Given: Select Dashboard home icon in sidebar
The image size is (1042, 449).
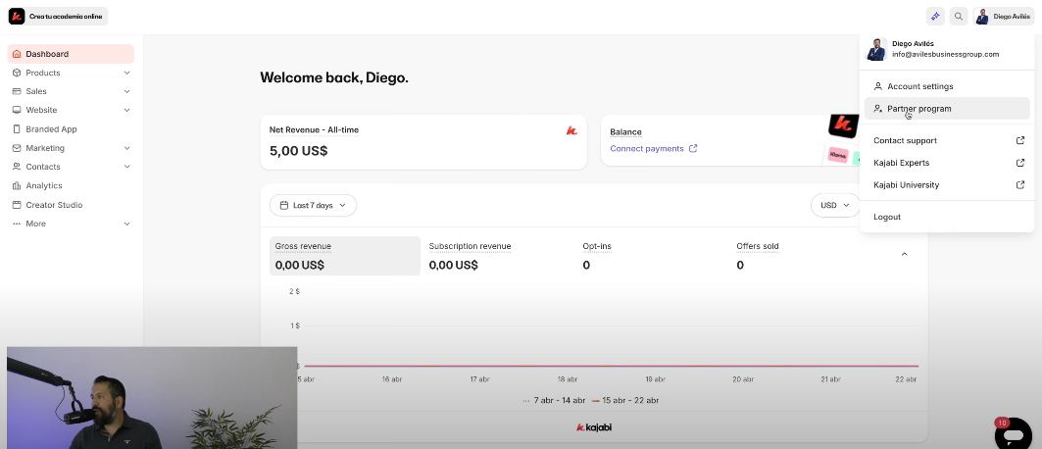Looking at the screenshot, I should tap(17, 54).
